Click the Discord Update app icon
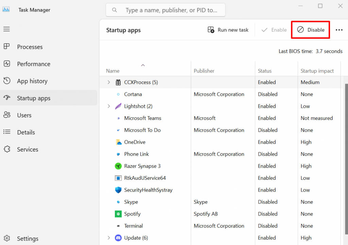Image resolution: width=348 pixels, height=245 pixels. click(118, 238)
